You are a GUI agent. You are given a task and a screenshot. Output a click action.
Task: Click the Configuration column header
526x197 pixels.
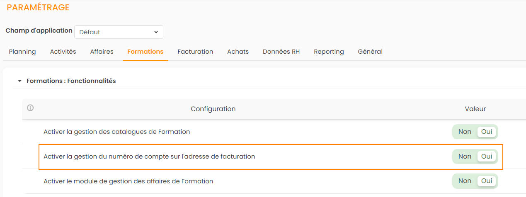point(213,109)
